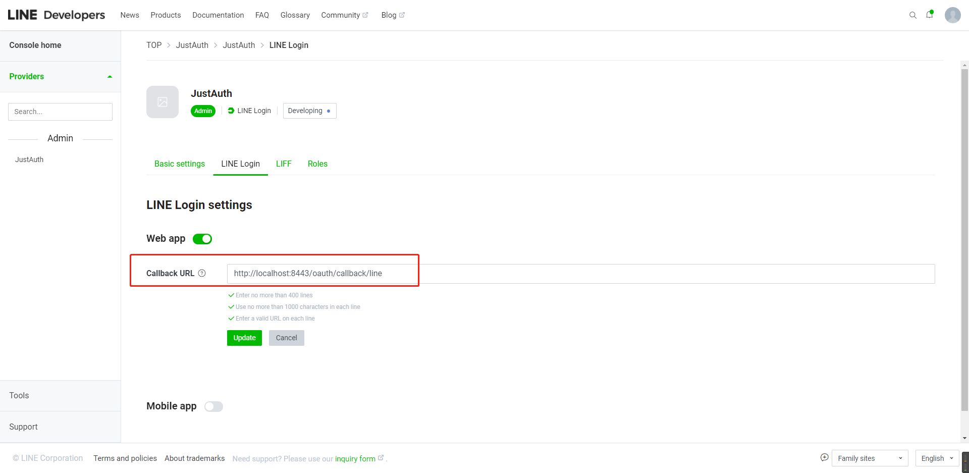The image size is (969, 473).
Task: Open the search magnifier icon
Action: (x=912, y=15)
